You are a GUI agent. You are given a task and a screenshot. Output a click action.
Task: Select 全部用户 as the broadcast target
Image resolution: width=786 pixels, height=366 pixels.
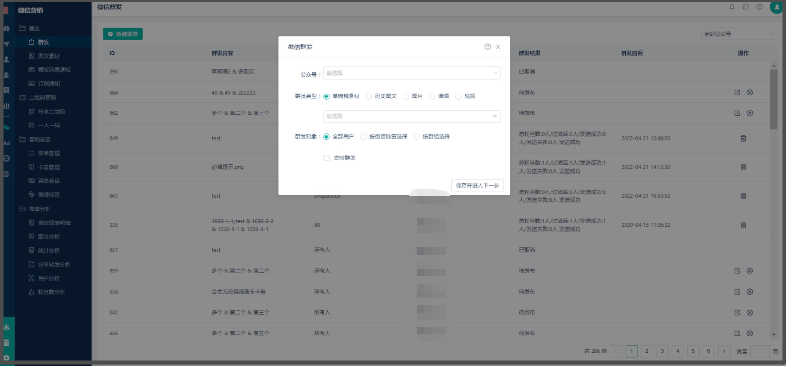pos(326,137)
